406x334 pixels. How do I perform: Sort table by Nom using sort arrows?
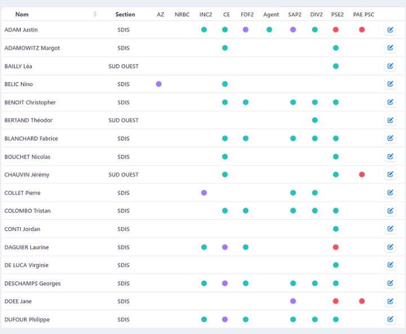tap(95, 14)
